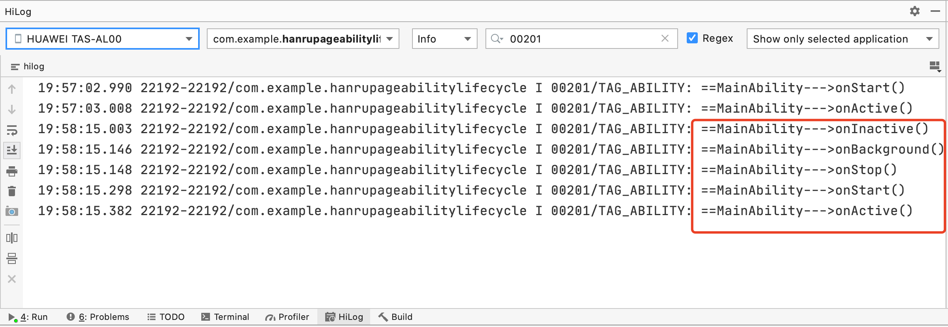Open the Profiler tool window

[287, 317]
